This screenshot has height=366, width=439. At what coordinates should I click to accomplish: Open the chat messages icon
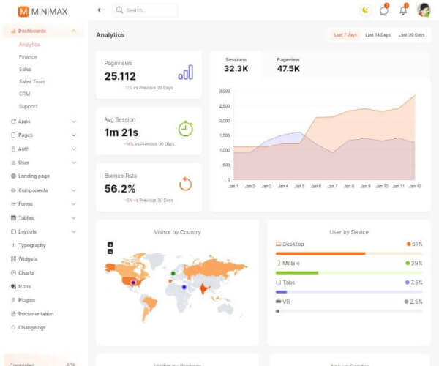click(384, 10)
